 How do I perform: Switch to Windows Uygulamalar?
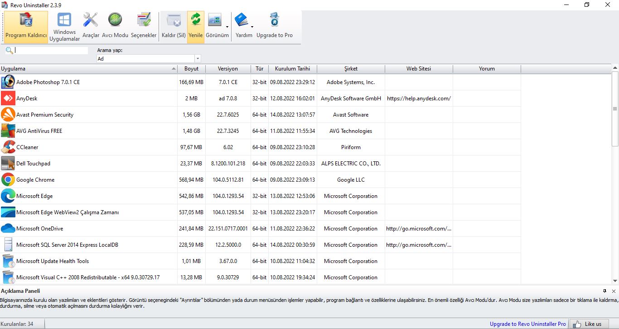click(x=64, y=27)
